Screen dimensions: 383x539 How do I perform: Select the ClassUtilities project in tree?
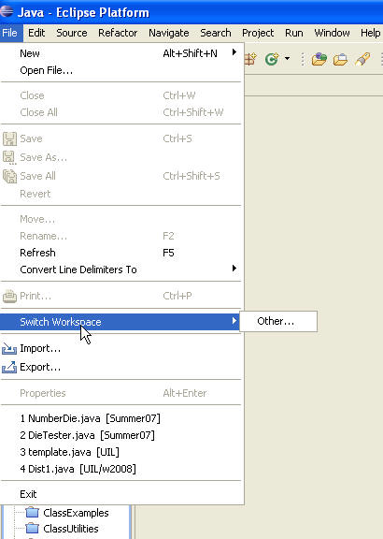tap(71, 529)
